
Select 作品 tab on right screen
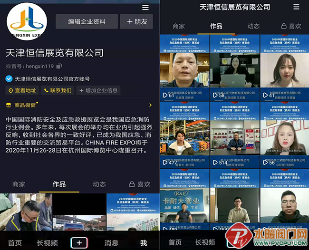click(216, 26)
